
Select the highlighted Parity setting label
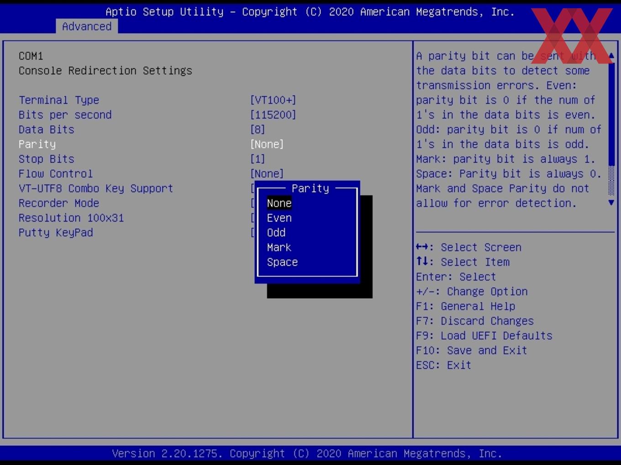[37, 144]
